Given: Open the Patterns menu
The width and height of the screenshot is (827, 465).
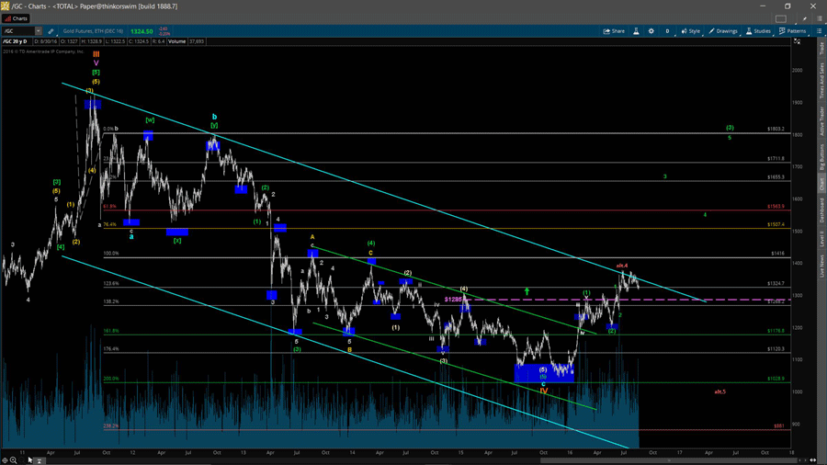Looking at the screenshot, I should pyautogui.click(x=793, y=31).
